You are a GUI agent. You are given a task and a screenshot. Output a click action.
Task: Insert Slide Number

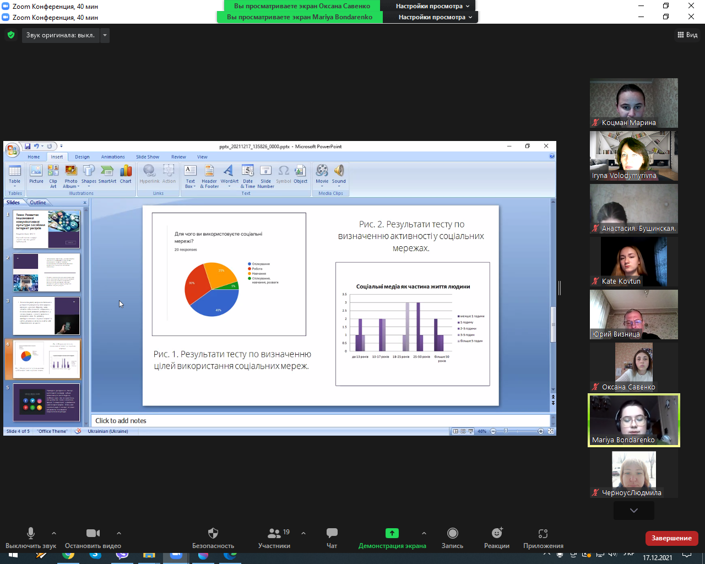265,176
